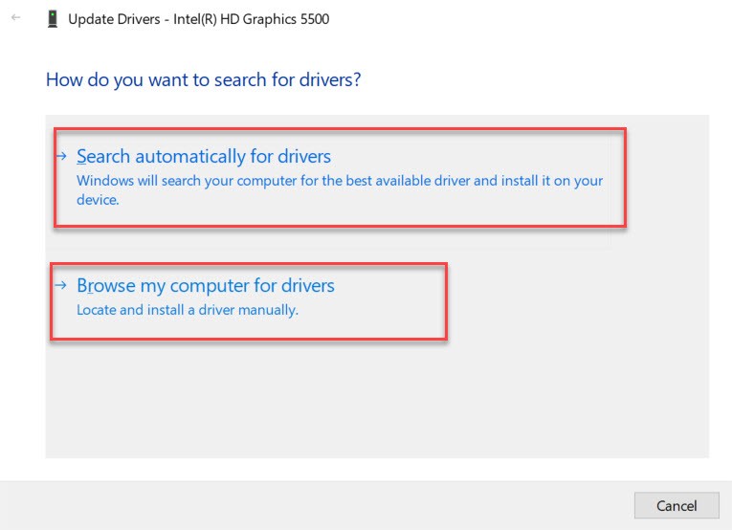
Task: Choose Search automatically for drivers
Action: click(204, 156)
